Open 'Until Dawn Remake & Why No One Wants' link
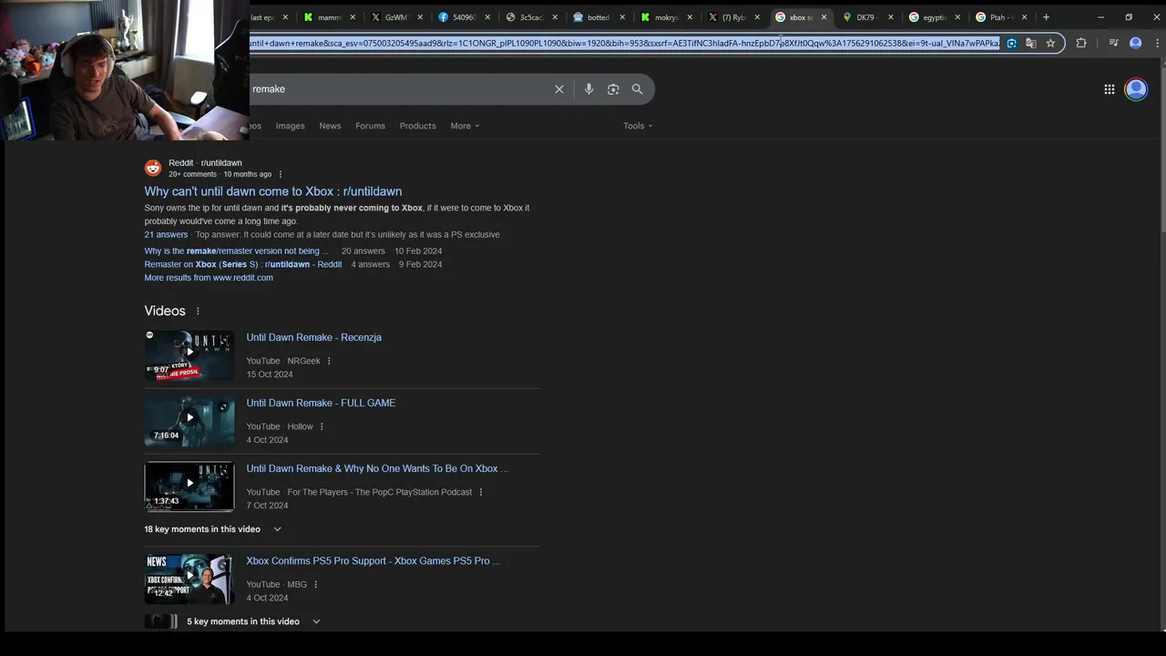1166x656 pixels. pyautogui.click(x=377, y=468)
